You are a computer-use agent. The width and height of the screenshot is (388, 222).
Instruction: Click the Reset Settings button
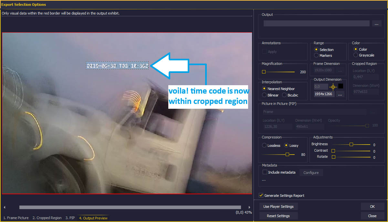pyautogui.click(x=278, y=216)
